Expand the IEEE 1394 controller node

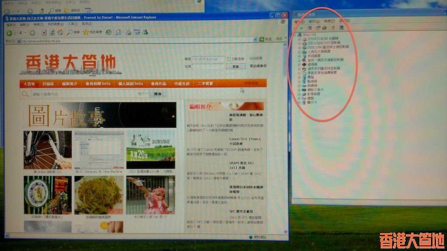pos(299,47)
